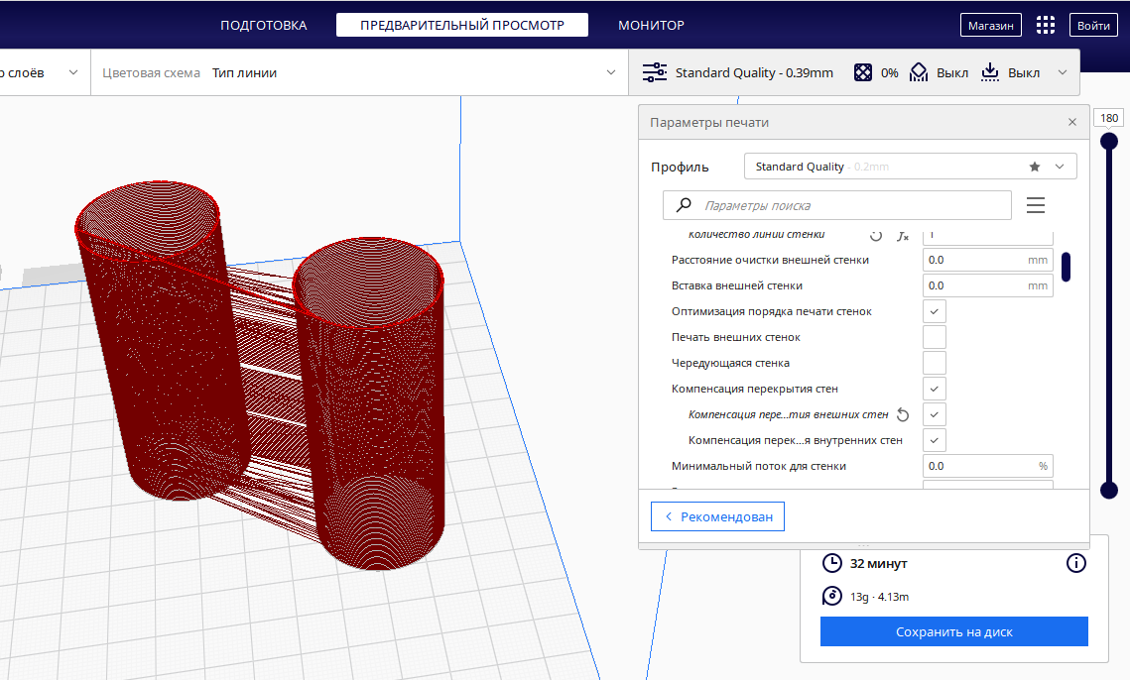Open the application switcher grid icon
Screen dimensions: 1130x680
1046,26
